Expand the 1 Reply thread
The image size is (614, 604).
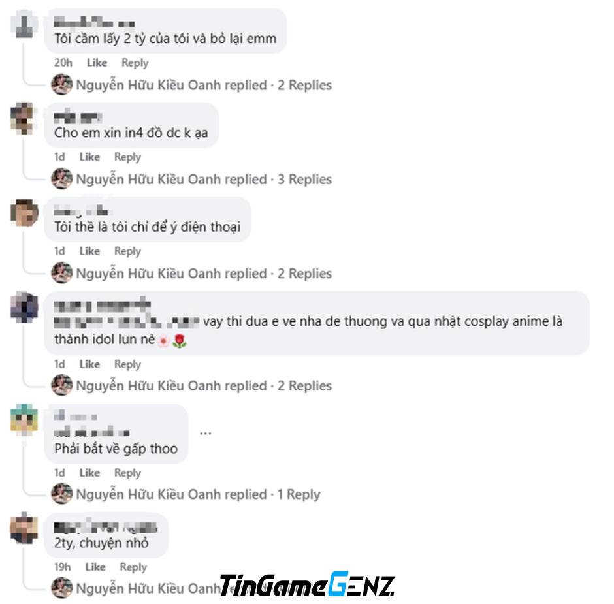pos(299,494)
